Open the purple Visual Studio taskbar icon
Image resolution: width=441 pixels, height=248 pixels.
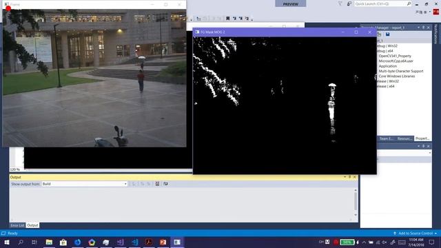[121, 242]
